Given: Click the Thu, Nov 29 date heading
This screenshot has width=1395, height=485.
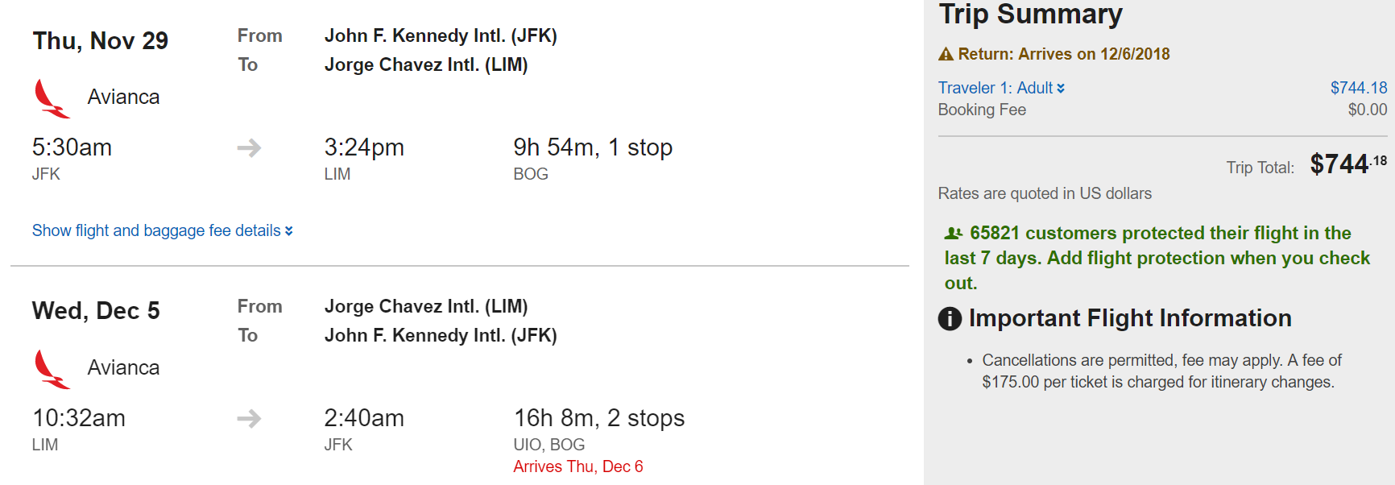Looking at the screenshot, I should pyautogui.click(x=100, y=41).
